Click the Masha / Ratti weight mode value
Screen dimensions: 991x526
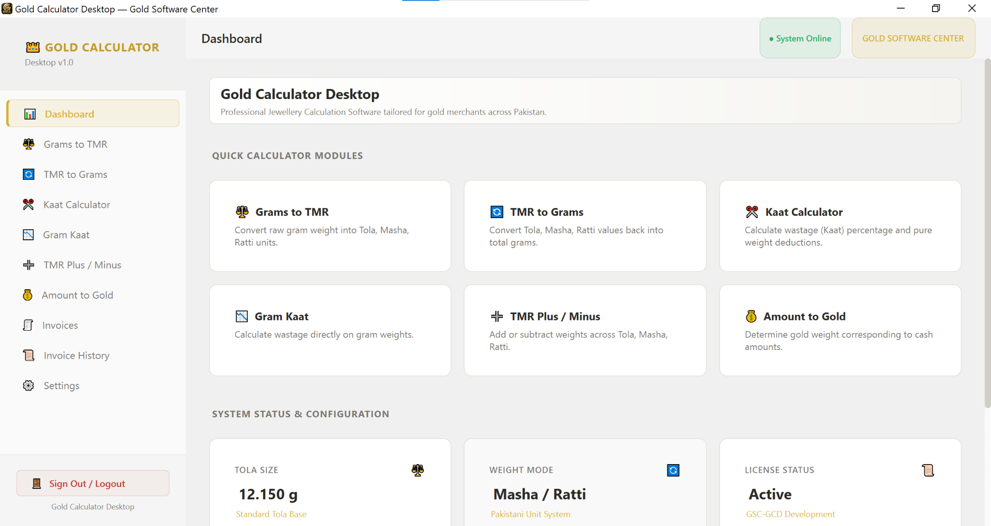pyautogui.click(x=540, y=494)
